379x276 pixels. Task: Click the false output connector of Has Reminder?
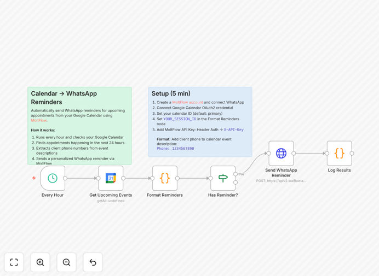tap(236, 183)
